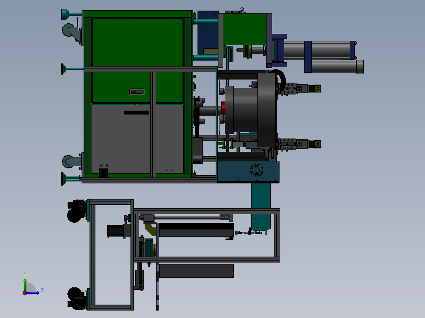The image size is (425, 318).
Task: Select the long black bar beneath the lower frame
Action: click(x=196, y=271)
